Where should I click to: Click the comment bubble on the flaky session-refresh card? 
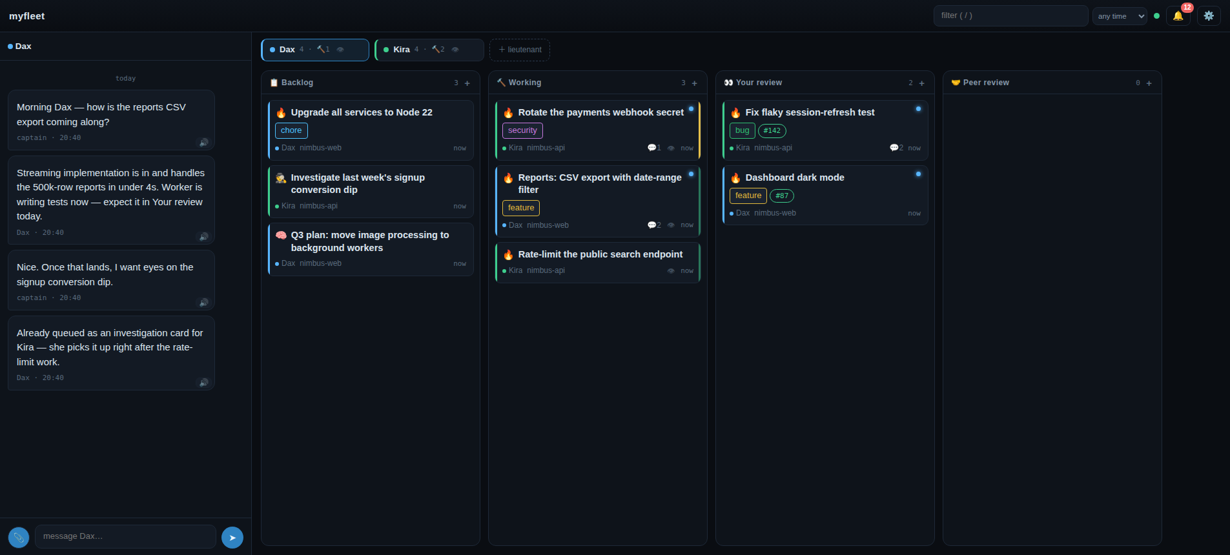click(x=896, y=148)
